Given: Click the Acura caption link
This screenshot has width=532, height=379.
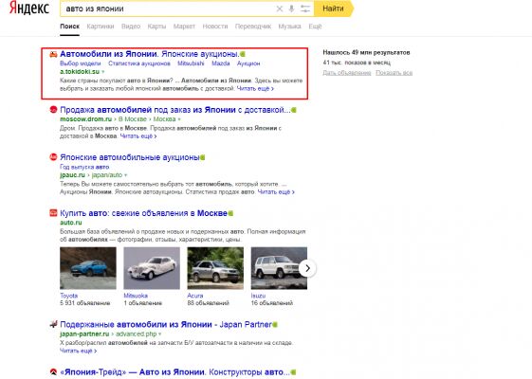Looking at the screenshot, I should pos(195,296).
